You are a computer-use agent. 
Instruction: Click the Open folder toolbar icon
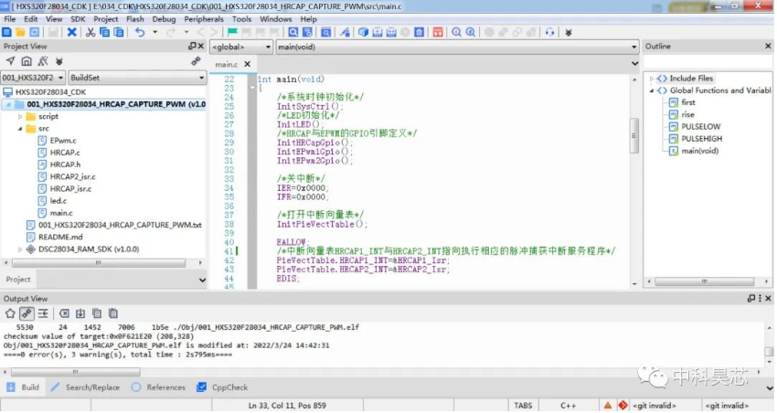click(20, 32)
